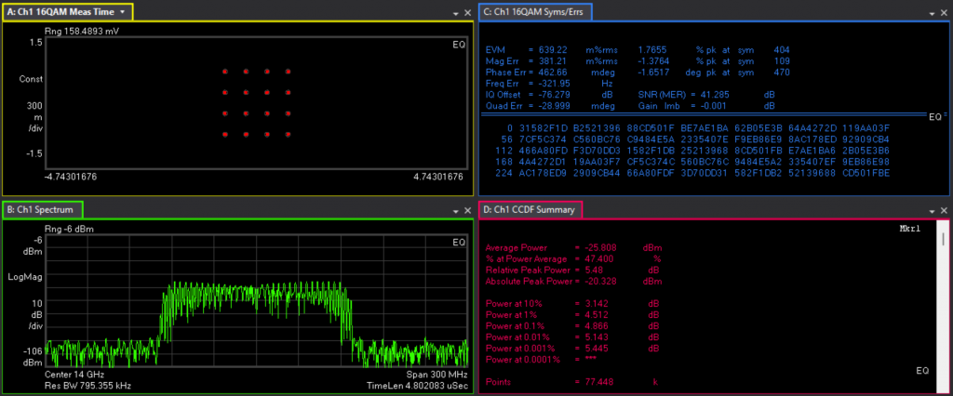Close the 16QAM Meas Time trace panel
The image size is (953, 396).
(468, 14)
